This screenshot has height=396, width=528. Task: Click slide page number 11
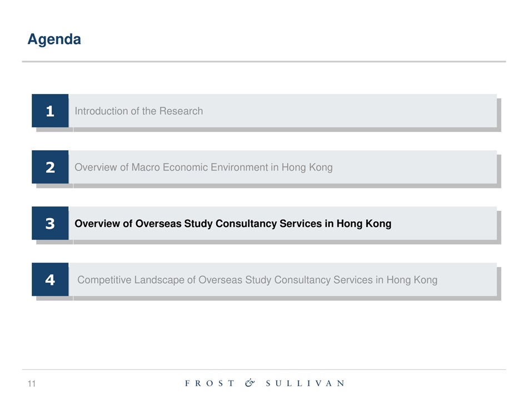(31, 383)
